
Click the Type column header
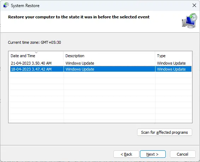point(173,56)
